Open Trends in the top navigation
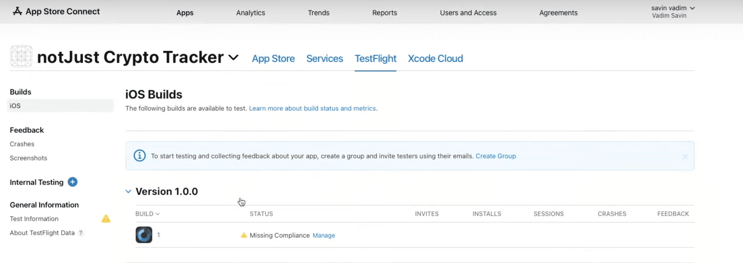The height and width of the screenshot is (263, 743). tap(319, 13)
